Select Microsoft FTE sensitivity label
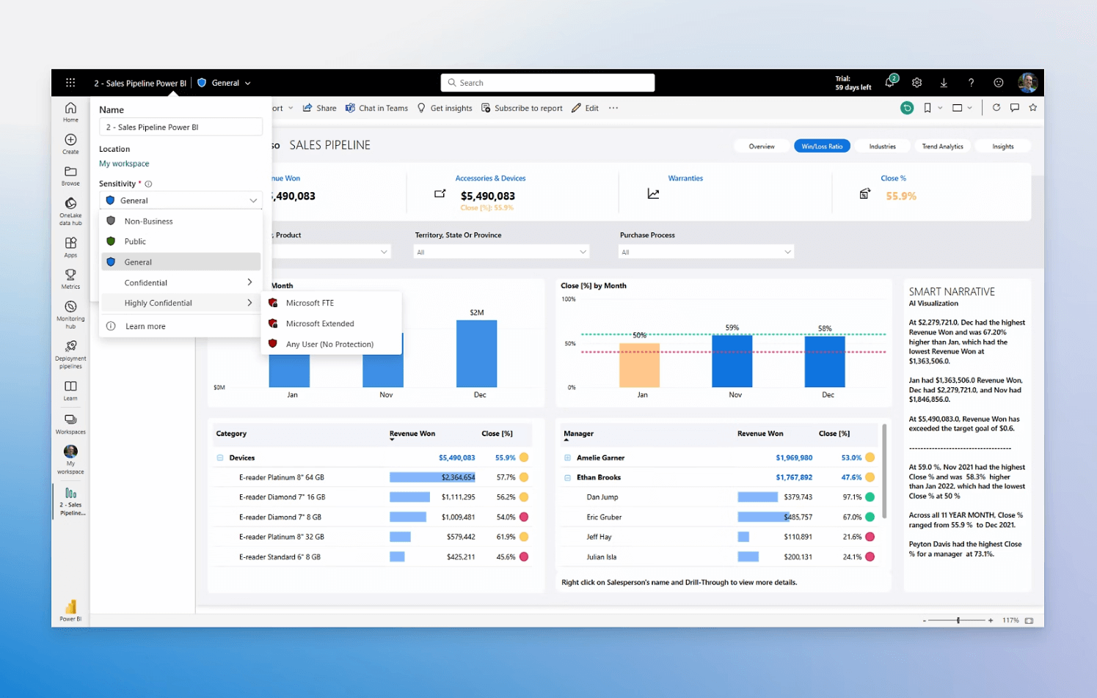Viewport: 1097px width, 698px height. tap(310, 303)
